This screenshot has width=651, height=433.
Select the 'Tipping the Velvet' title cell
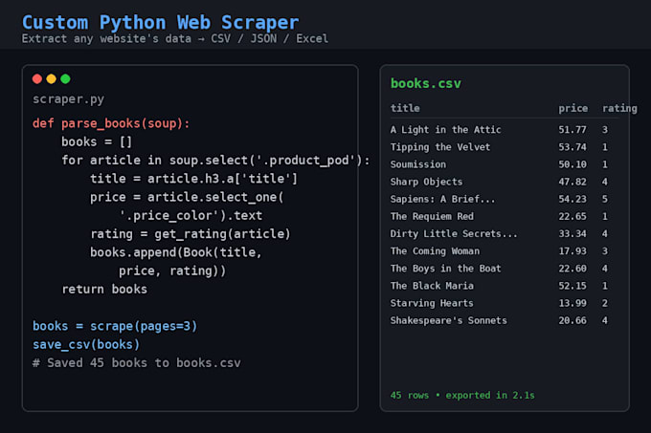(x=440, y=147)
